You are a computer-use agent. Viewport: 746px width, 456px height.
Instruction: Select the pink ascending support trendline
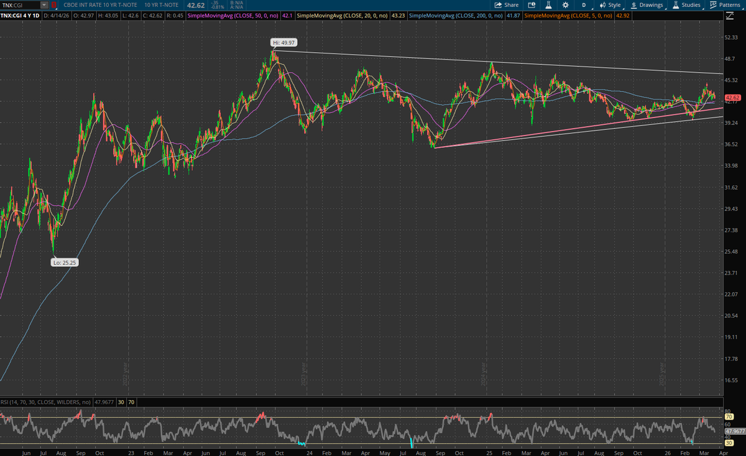(578, 127)
